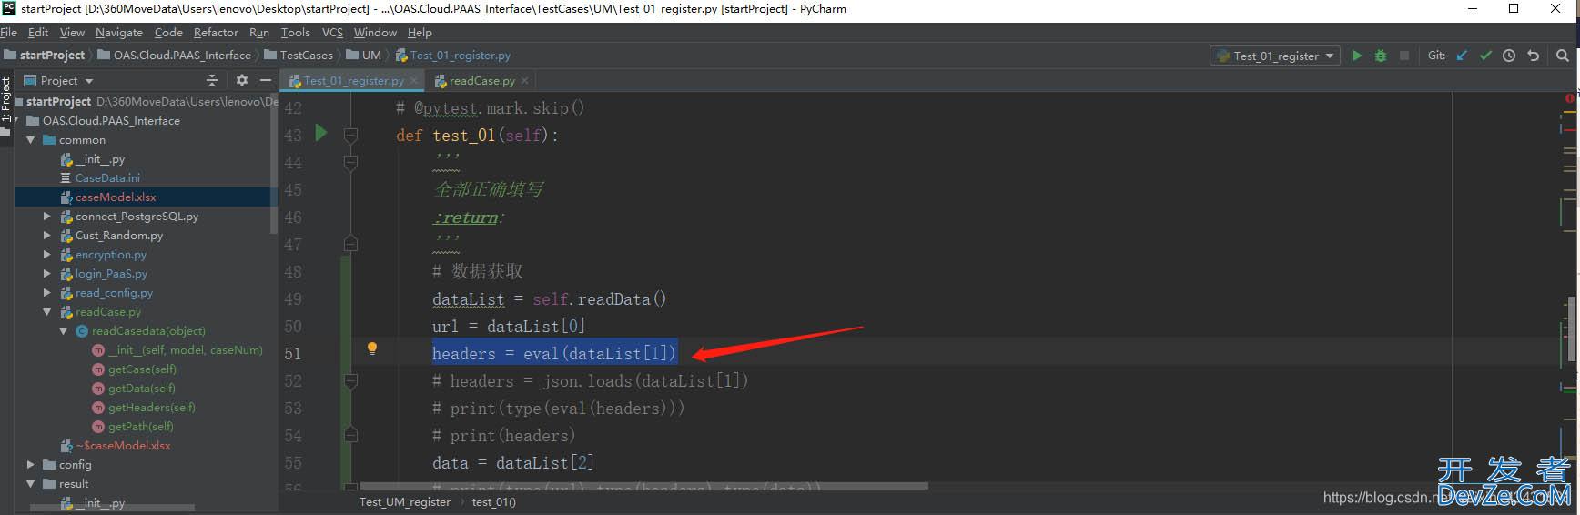Viewport: 1580px width, 515px height.
Task: Click the editor horizontal scrollbar
Action: pyautogui.click(x=644, y=486)
